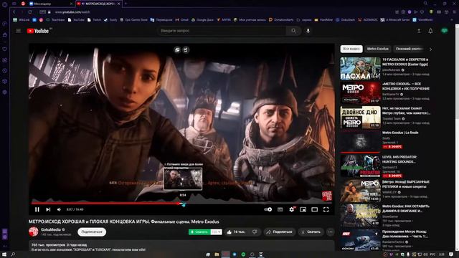
Task: Click the green download extension button
Action: point(199,232)
